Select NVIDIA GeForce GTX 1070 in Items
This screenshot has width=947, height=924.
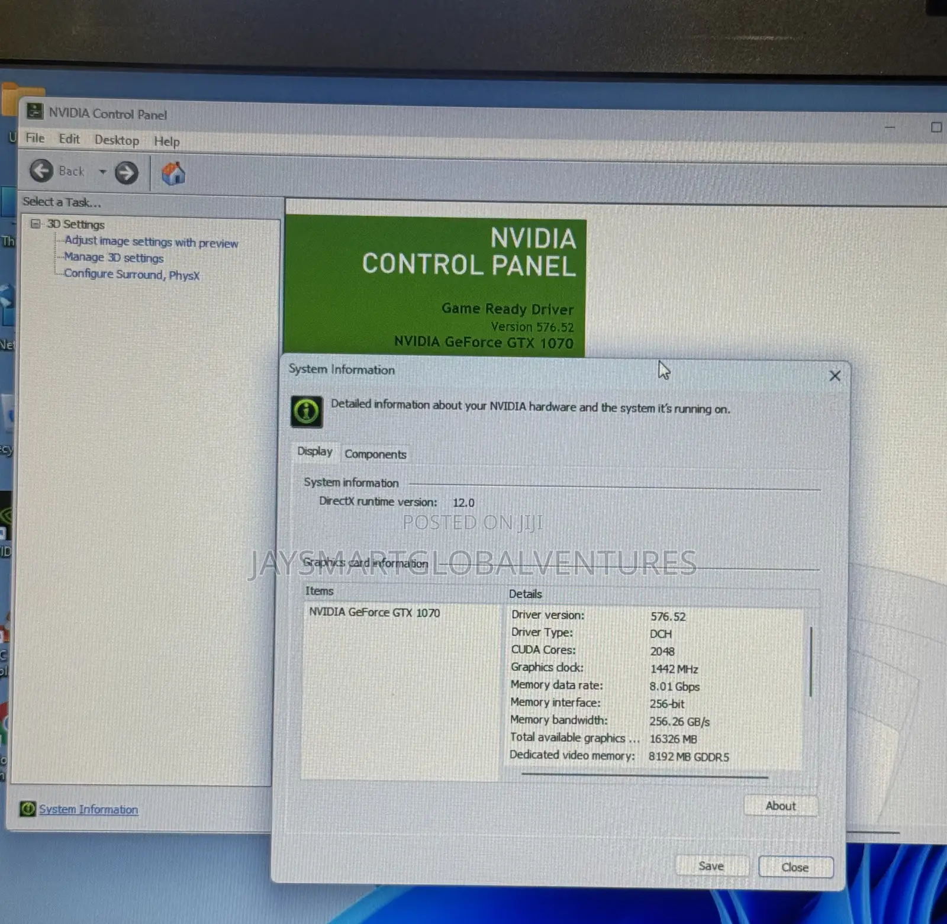[375, 613]
